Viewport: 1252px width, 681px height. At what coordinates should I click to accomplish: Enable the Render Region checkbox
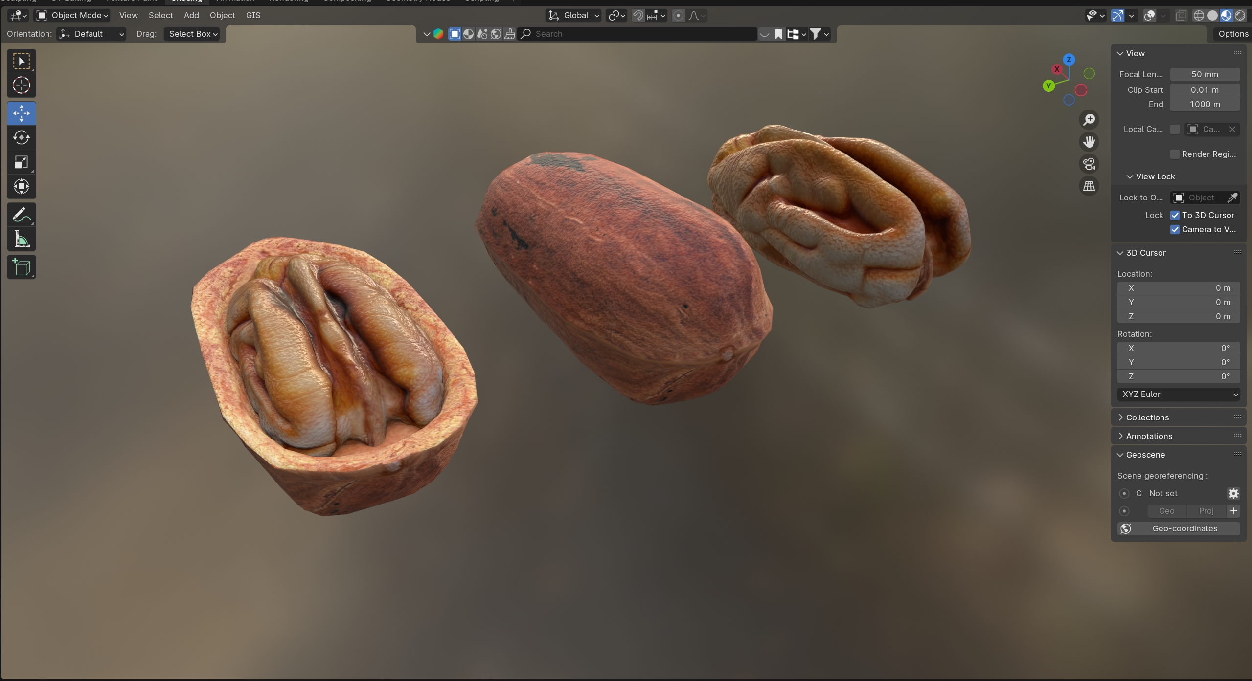point(1175,154)
